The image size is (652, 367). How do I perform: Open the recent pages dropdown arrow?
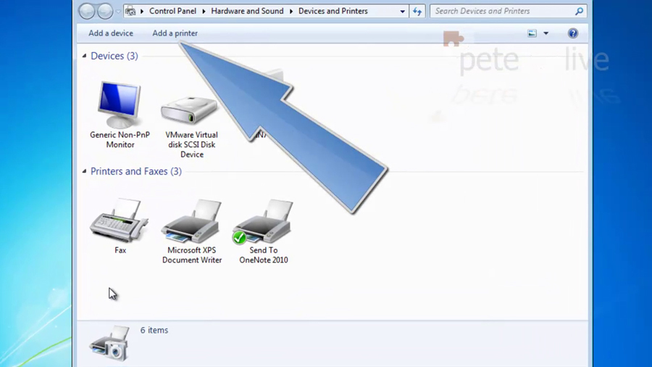click(118, 12)
